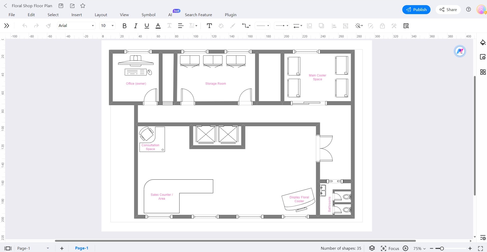Toggle Focus mode
The image size is (487, 252).
coord(390,248)
